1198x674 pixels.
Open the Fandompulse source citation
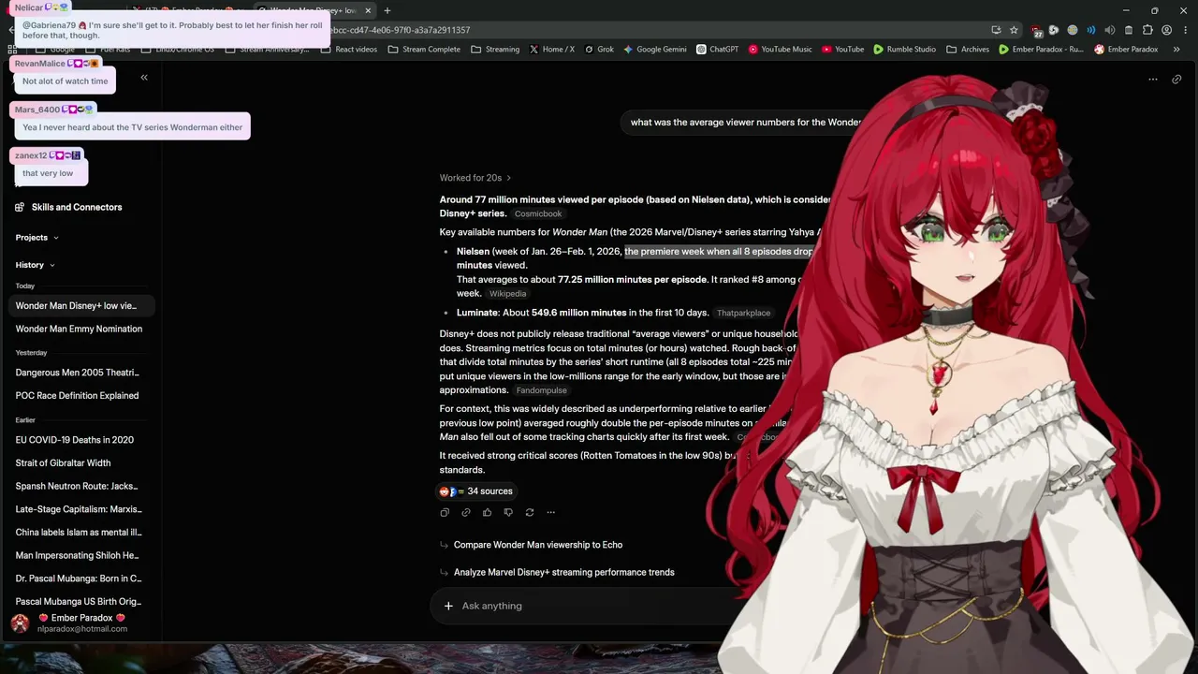coord(541,390)
